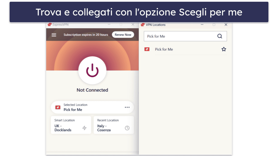The image size is (278, 156).
Task: Select the Pick for Me selected location card
Action: point(92,107)
